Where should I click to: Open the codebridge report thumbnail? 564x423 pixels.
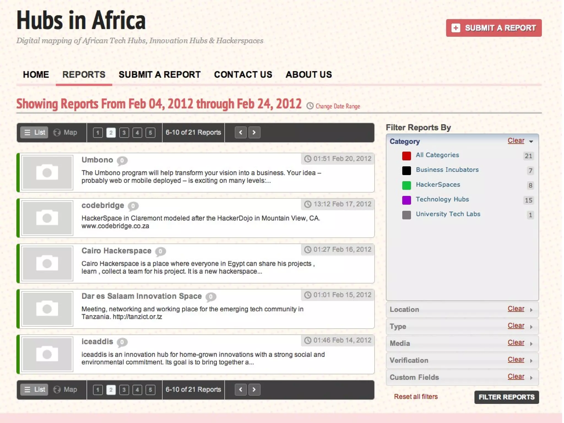(x=47, y=218)
